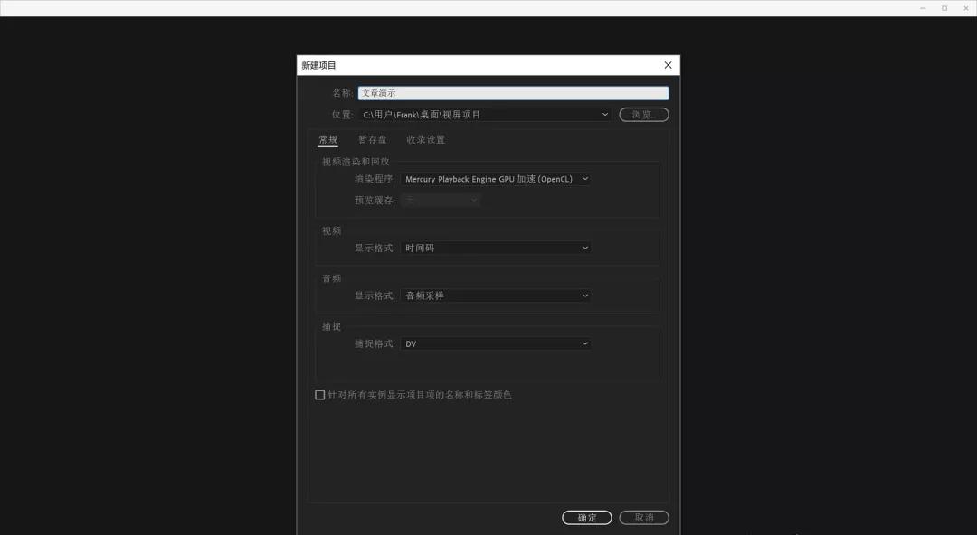
Task: 点击浏览按钮选择项目位置
Action: tap(643, 114)
